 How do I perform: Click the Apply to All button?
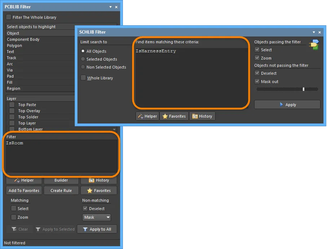click(x=97, y=229)
